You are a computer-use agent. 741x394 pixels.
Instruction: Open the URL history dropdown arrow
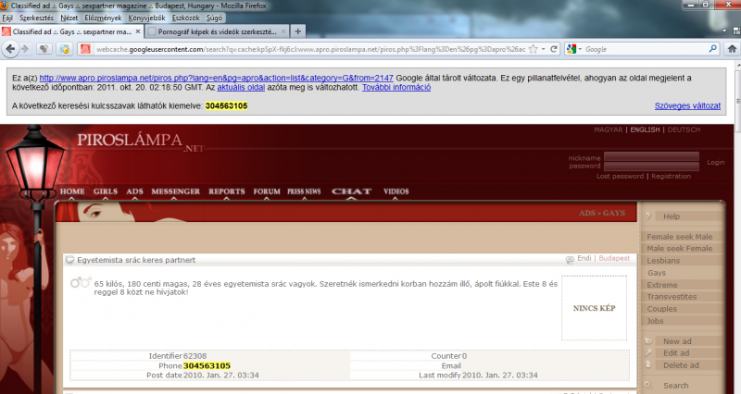click(543, 49)
